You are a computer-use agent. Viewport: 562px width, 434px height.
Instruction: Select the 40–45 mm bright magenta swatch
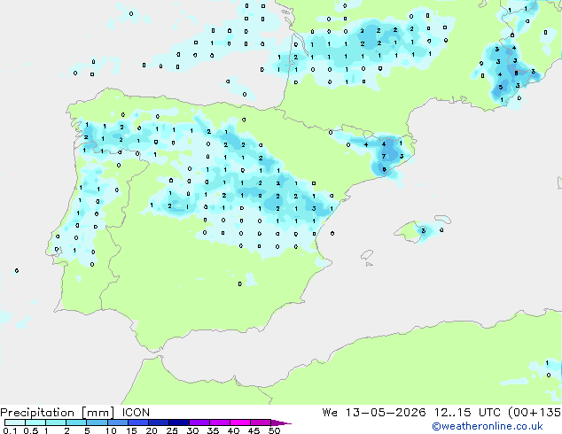(x=240, y=422)
